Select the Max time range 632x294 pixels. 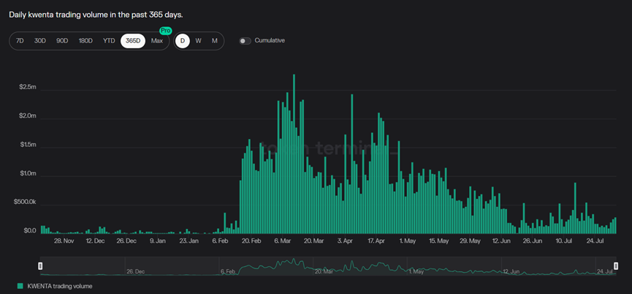156,41
